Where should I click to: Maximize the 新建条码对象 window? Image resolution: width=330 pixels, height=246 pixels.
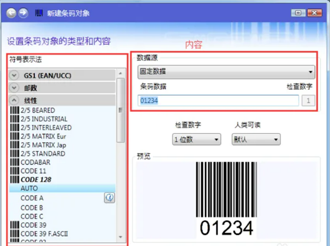(298, 13)
